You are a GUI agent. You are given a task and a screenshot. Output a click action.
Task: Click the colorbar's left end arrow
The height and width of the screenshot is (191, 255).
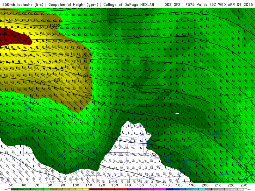(x=8, y=189)
